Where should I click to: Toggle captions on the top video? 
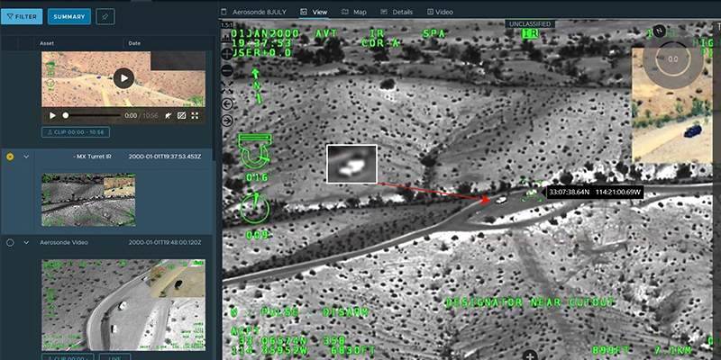click(182, 116)
